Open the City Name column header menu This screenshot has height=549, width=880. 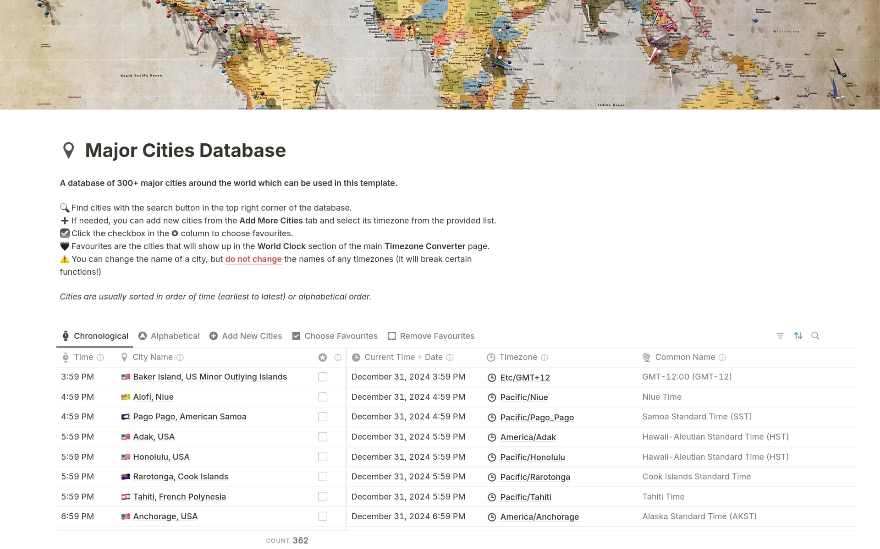click(153, 357)
